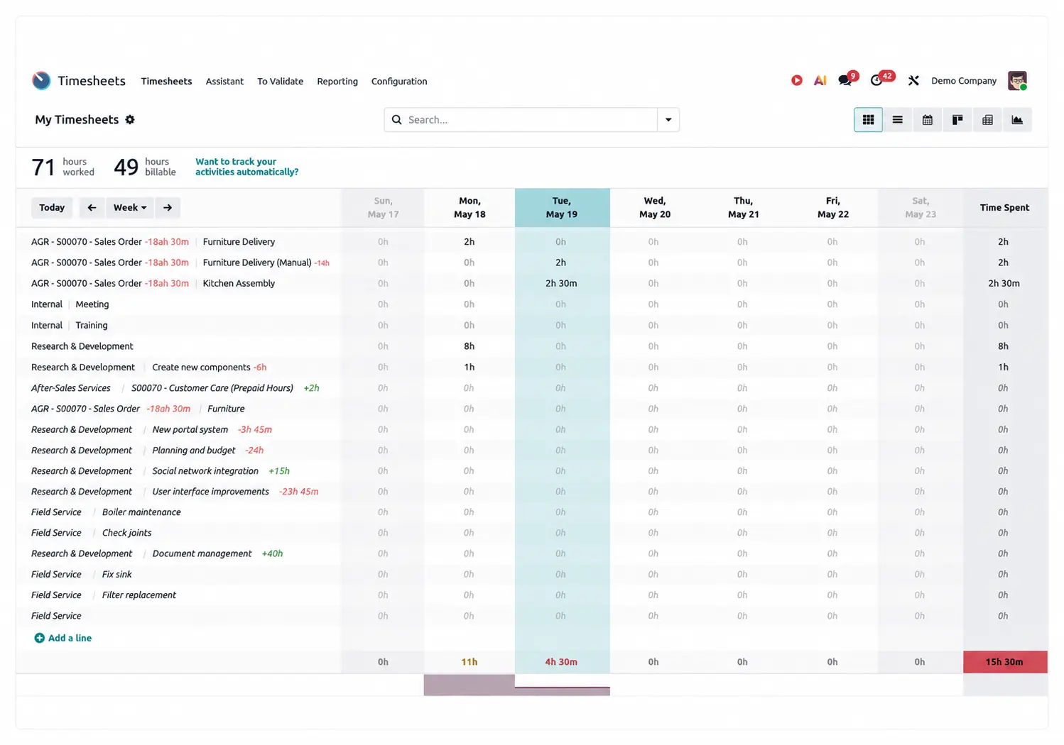Viewport: 1064px width, 745px height.
Task: Open the Assistant menu
Action: [224, 81]
